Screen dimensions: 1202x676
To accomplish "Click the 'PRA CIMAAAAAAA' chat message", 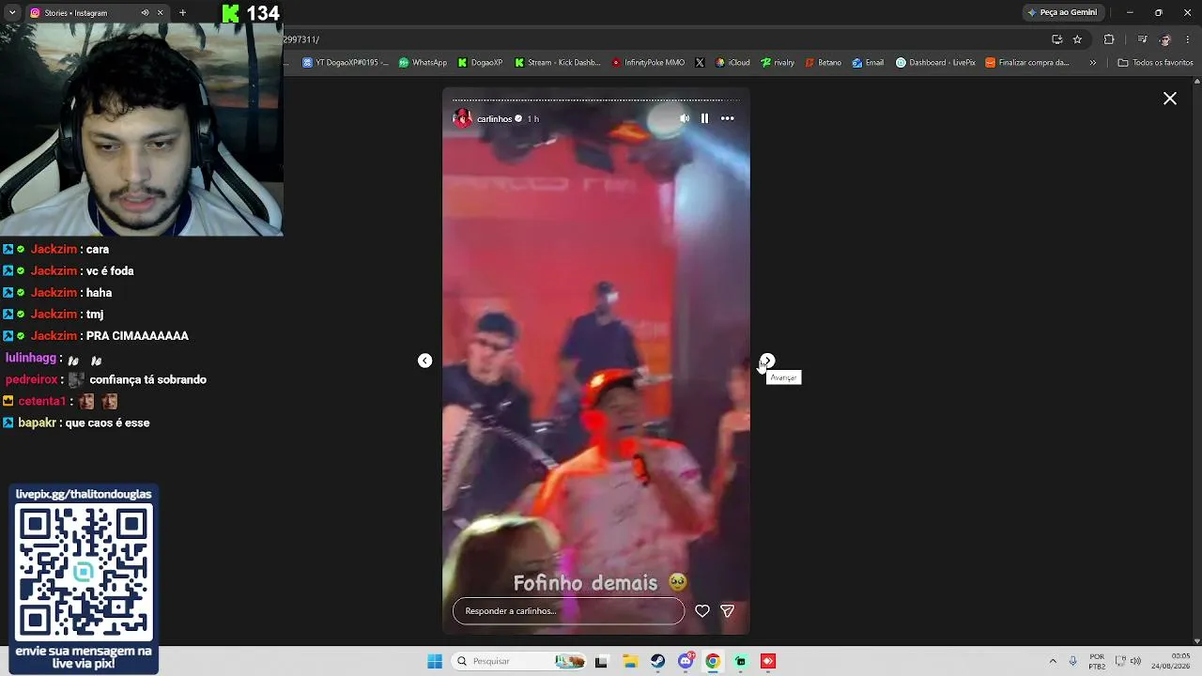I will [137, 336].
